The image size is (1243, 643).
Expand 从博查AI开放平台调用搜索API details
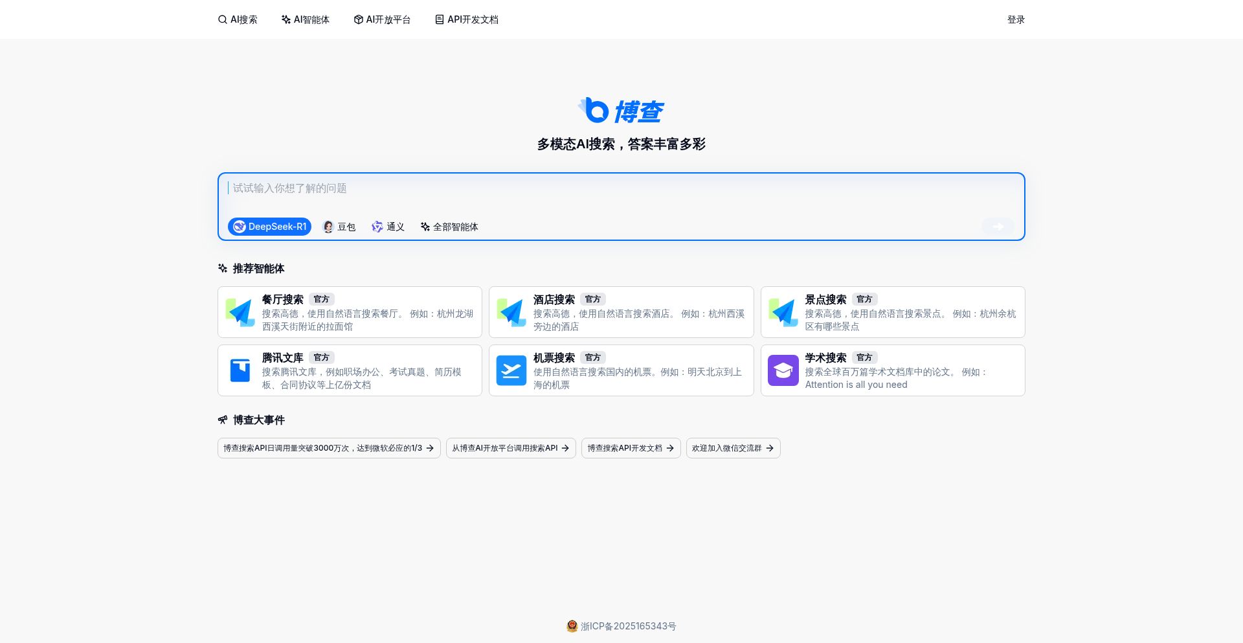510,447
